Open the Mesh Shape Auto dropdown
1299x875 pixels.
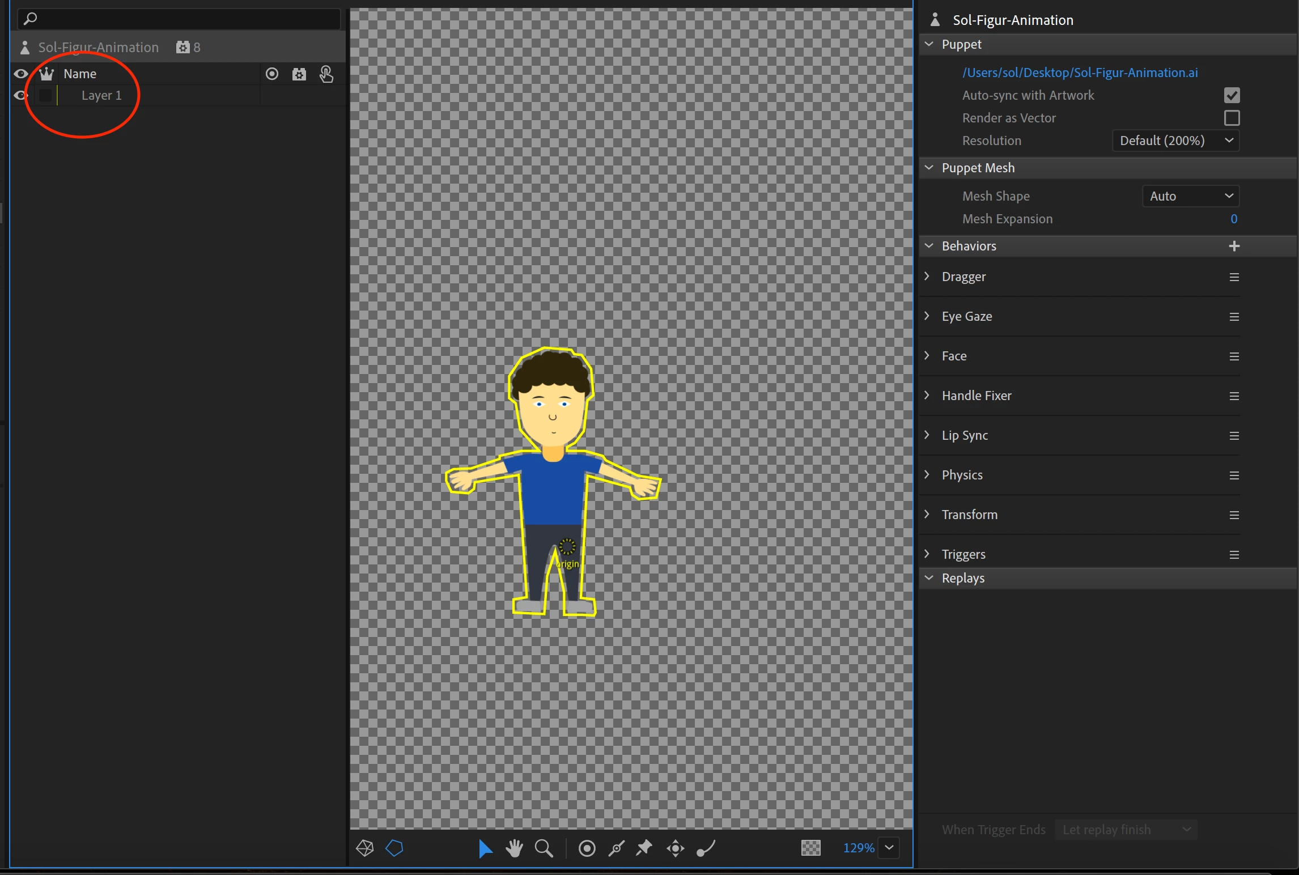[x=1190, y=196]
